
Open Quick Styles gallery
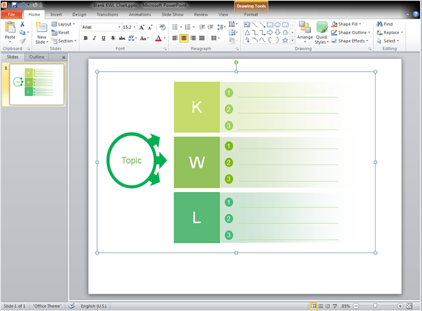tap(321, 28)
